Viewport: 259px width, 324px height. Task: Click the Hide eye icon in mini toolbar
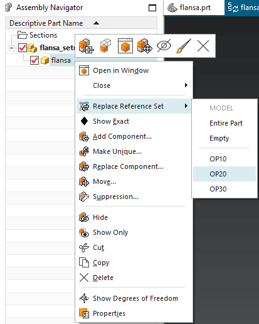[x=164, y=45]
